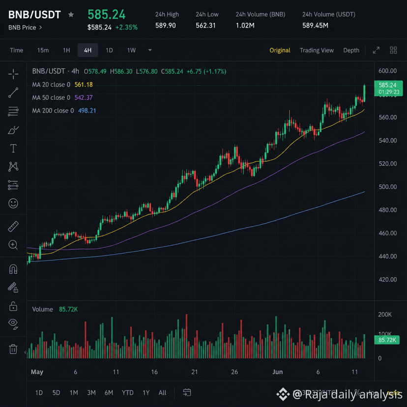Set range to 6M
The image size is (407, 407).
pos(109,393)
